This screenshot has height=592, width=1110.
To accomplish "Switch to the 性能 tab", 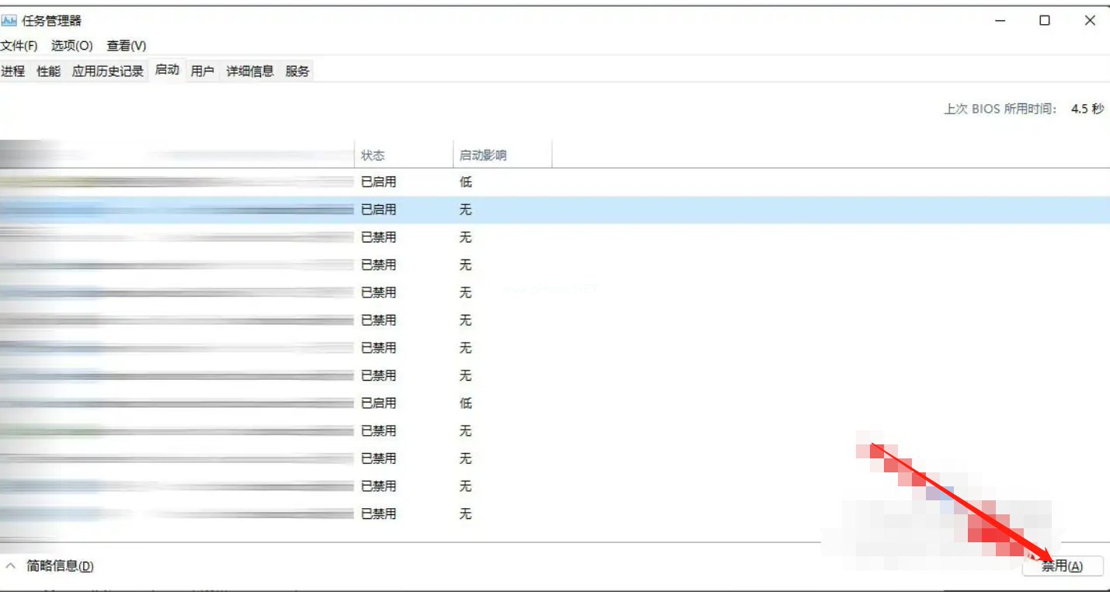I will pyautogui.click(x=48, y=71).
